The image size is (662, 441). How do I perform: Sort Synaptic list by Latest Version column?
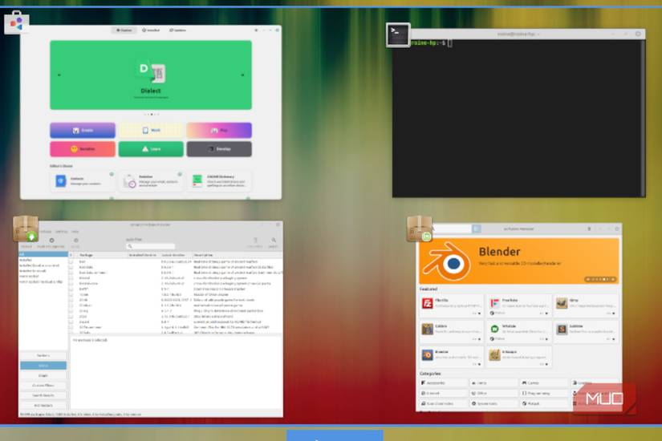click(x=176, y=255)
